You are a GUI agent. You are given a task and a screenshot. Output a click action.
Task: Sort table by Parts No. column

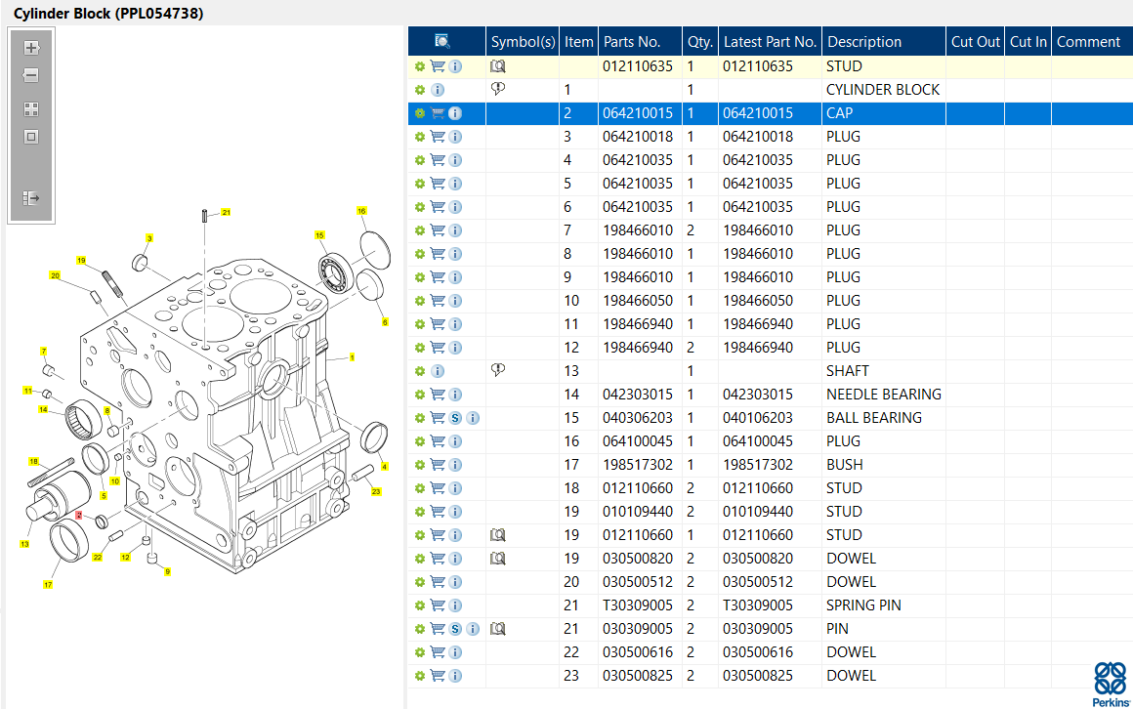coord(632,41)
